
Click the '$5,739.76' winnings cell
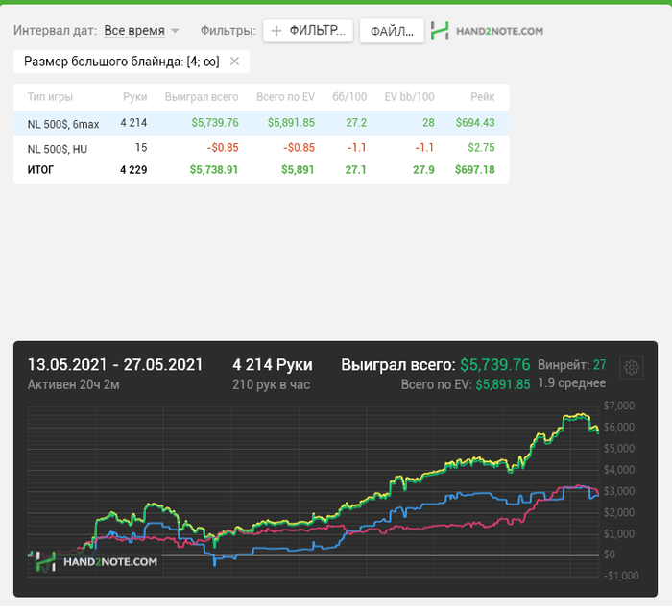coord(215,123)
